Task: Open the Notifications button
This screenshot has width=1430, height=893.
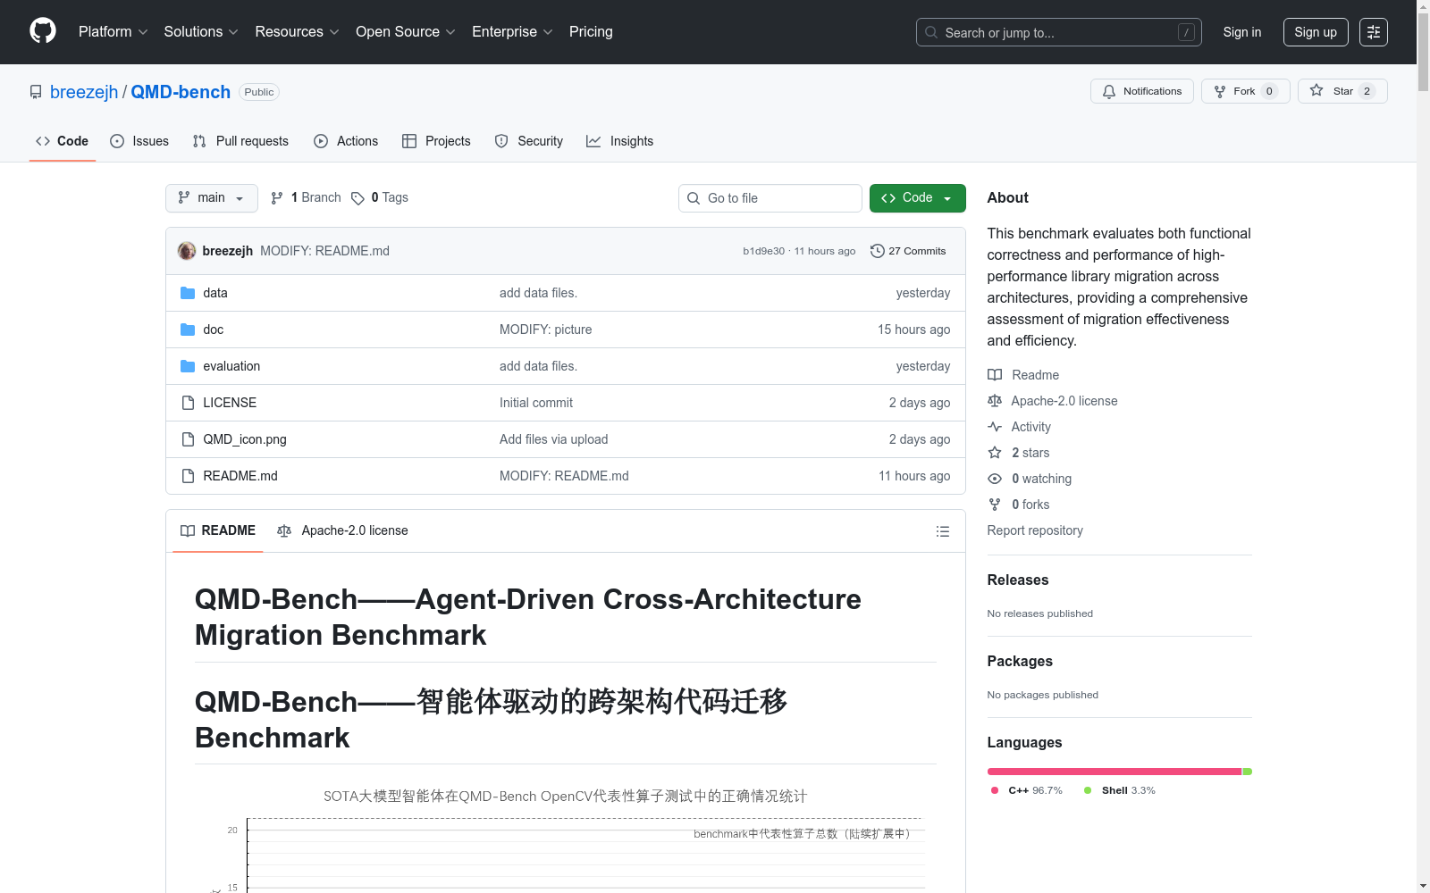Action: [1142, 91]
